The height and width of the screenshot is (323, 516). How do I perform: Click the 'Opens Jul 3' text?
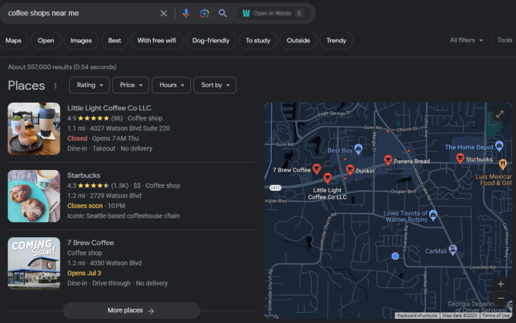coord(84,273)
